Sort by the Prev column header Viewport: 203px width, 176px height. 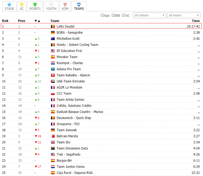[x=21, y=21]
